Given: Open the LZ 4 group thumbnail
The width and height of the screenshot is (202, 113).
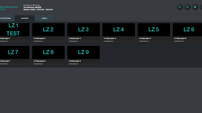Looking at the screenshot, I should (x=119, y=30).
